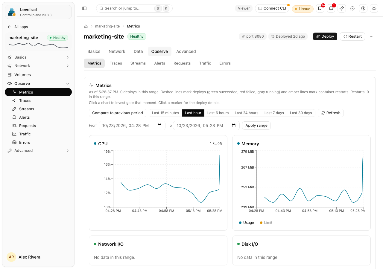This screenshot has height=269, width=383.
Task: Click the Levelrail logo icon
Action: pos(12,12)
